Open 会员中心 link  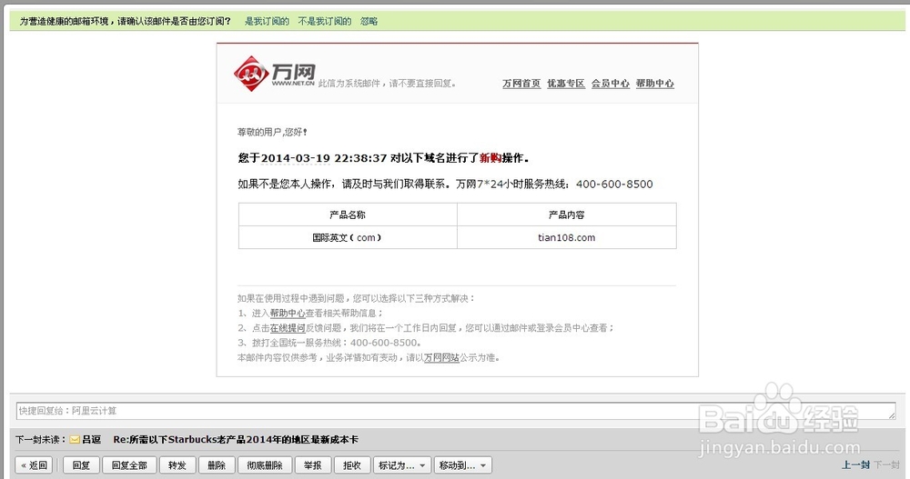pos(611,84)
